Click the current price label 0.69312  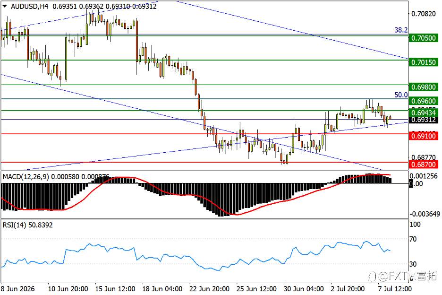pyautogui.click(x=423, y=120)
